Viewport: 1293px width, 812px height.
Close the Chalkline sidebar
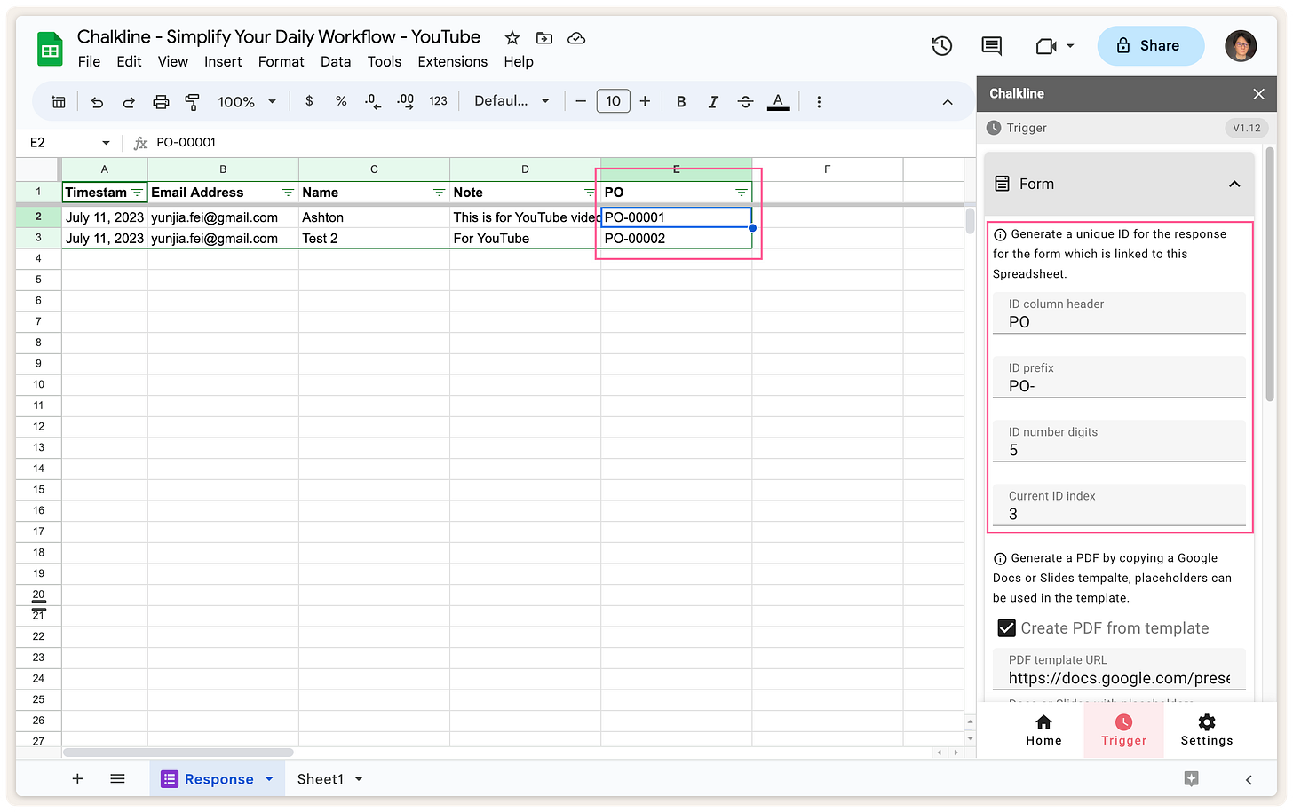[x=1258, y=94]
